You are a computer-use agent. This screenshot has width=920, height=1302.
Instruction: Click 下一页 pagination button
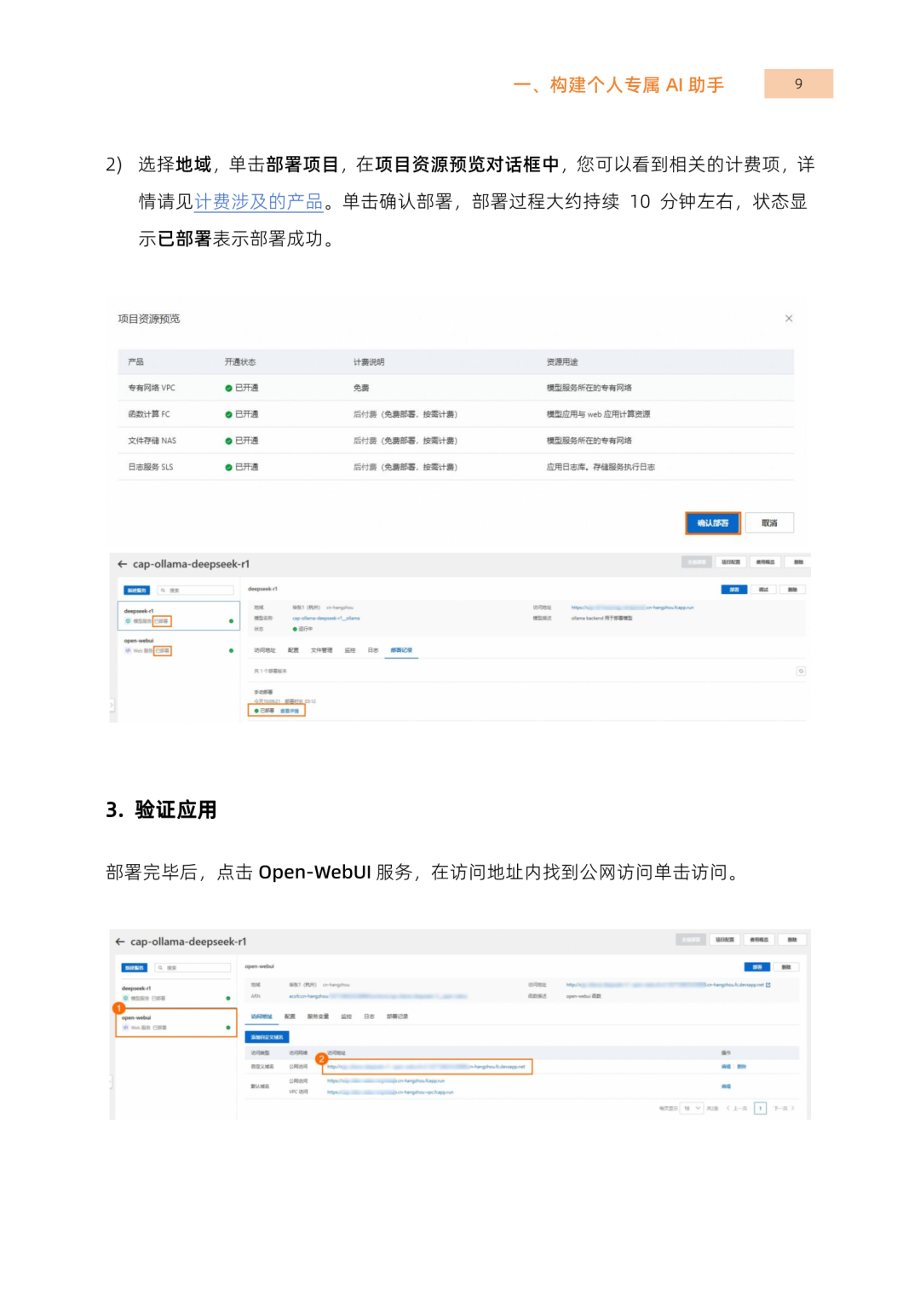784,1109
